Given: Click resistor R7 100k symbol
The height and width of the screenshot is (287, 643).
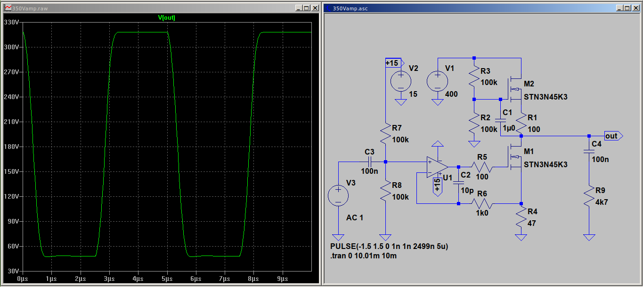Looking at the screenshot, I should pos(385,133).
